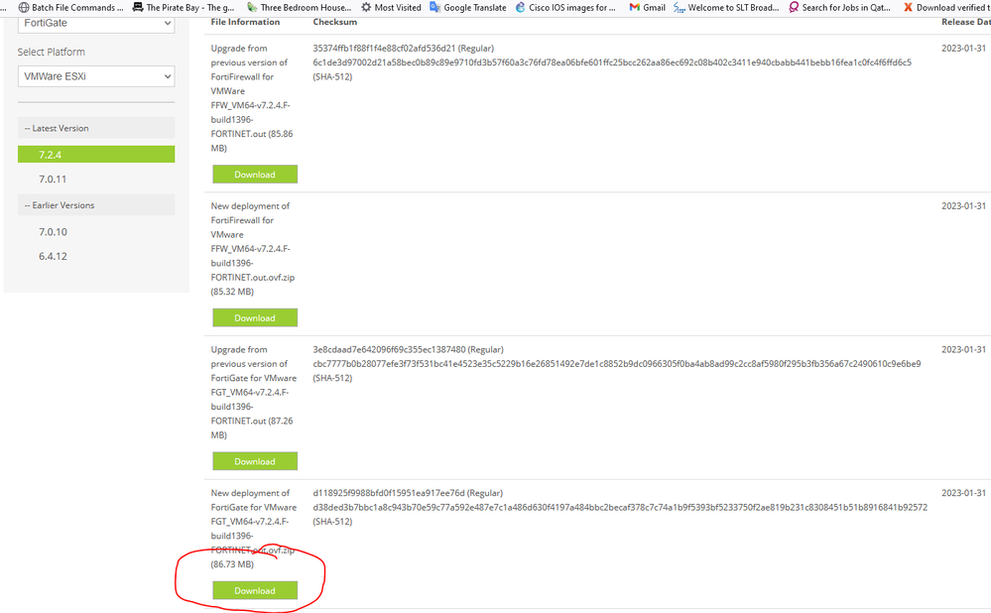Click the Three Bedroom House favicon
Image resolution: width=991 pixels, height=613 pixels.
pyautogui.click(x=252, y=8)
